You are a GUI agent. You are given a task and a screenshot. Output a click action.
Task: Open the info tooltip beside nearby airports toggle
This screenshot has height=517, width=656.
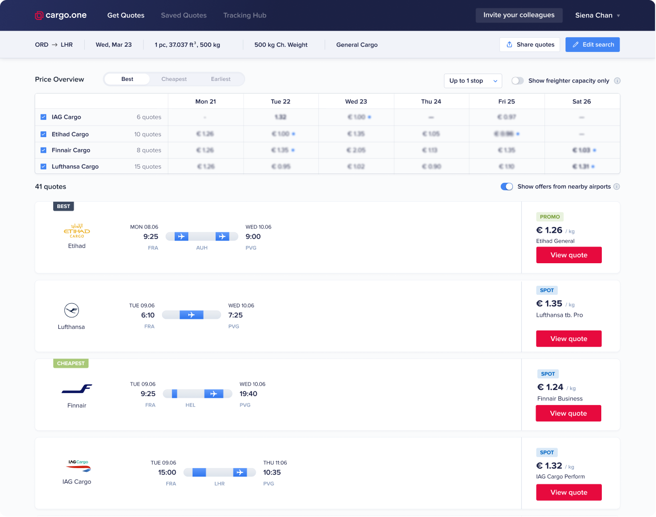[617, 187]
